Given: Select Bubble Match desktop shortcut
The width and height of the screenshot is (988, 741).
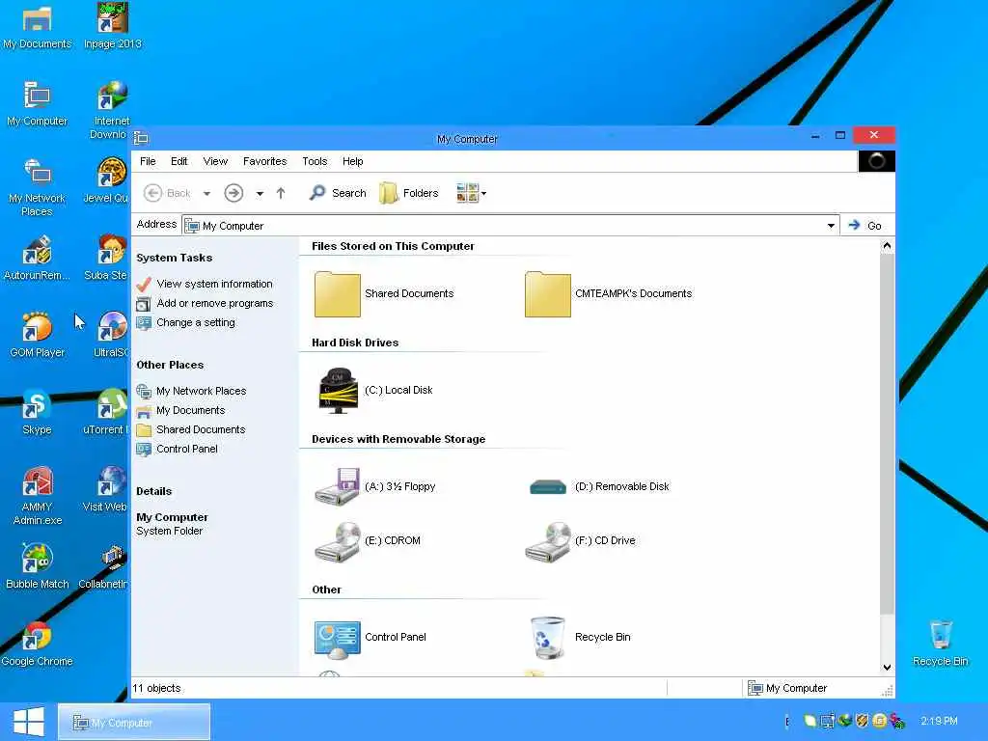Looking at the screenshot, I should coord(37,567).
